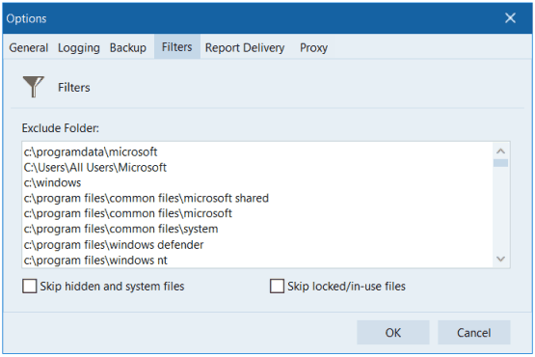Click the Filters funnel icon

(x=34, y=87)
